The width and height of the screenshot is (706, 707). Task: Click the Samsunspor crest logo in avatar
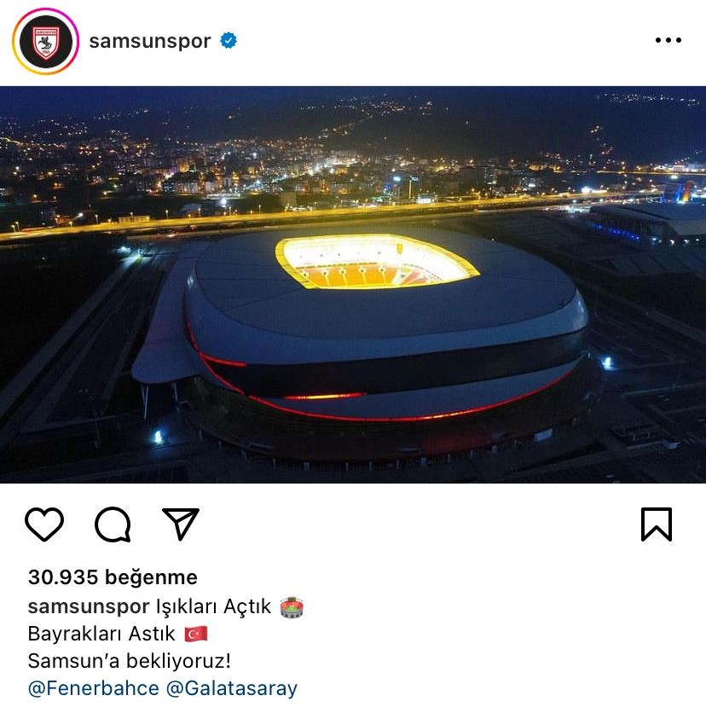tap(45, 43)
